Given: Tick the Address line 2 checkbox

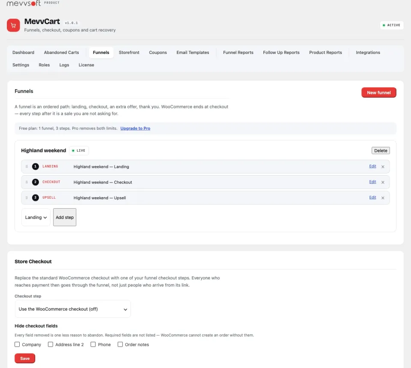Looking at the screenshot, I should [x=51, y=344].
